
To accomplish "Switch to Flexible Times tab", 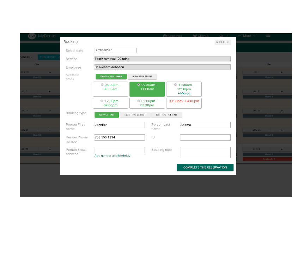I will 142,77.
